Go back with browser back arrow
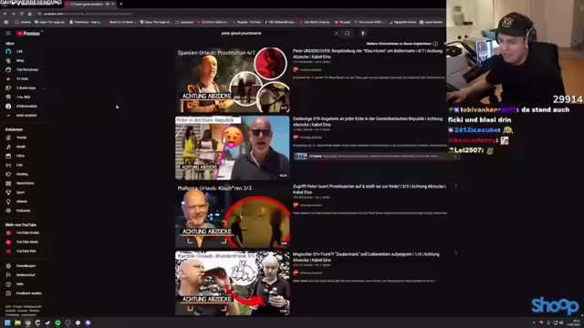This screenshot has height=328, width=584. 5,14
